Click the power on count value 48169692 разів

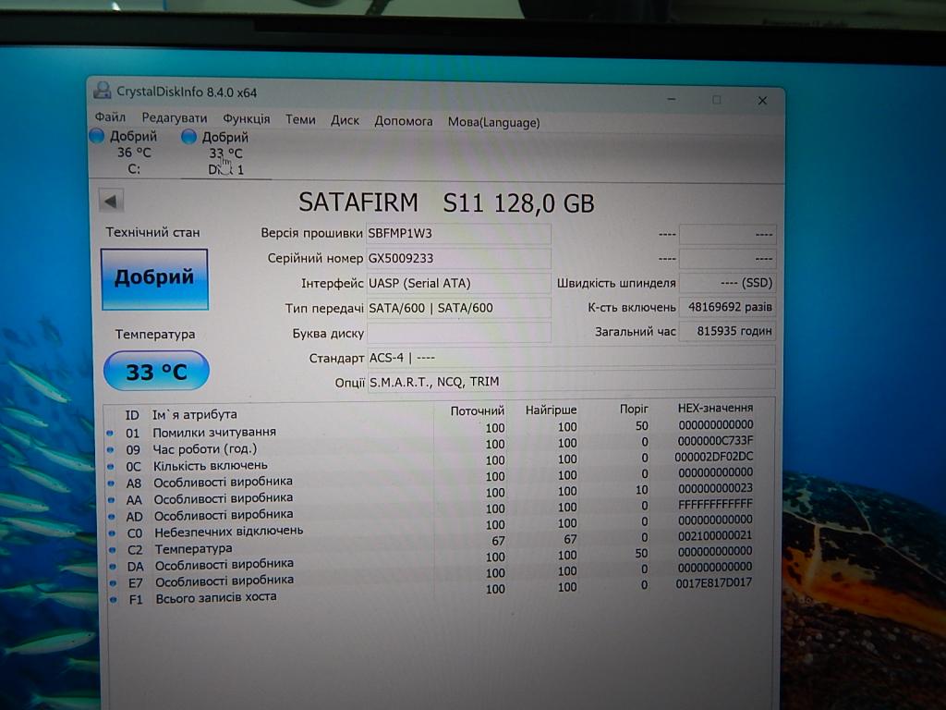[727, 307]
